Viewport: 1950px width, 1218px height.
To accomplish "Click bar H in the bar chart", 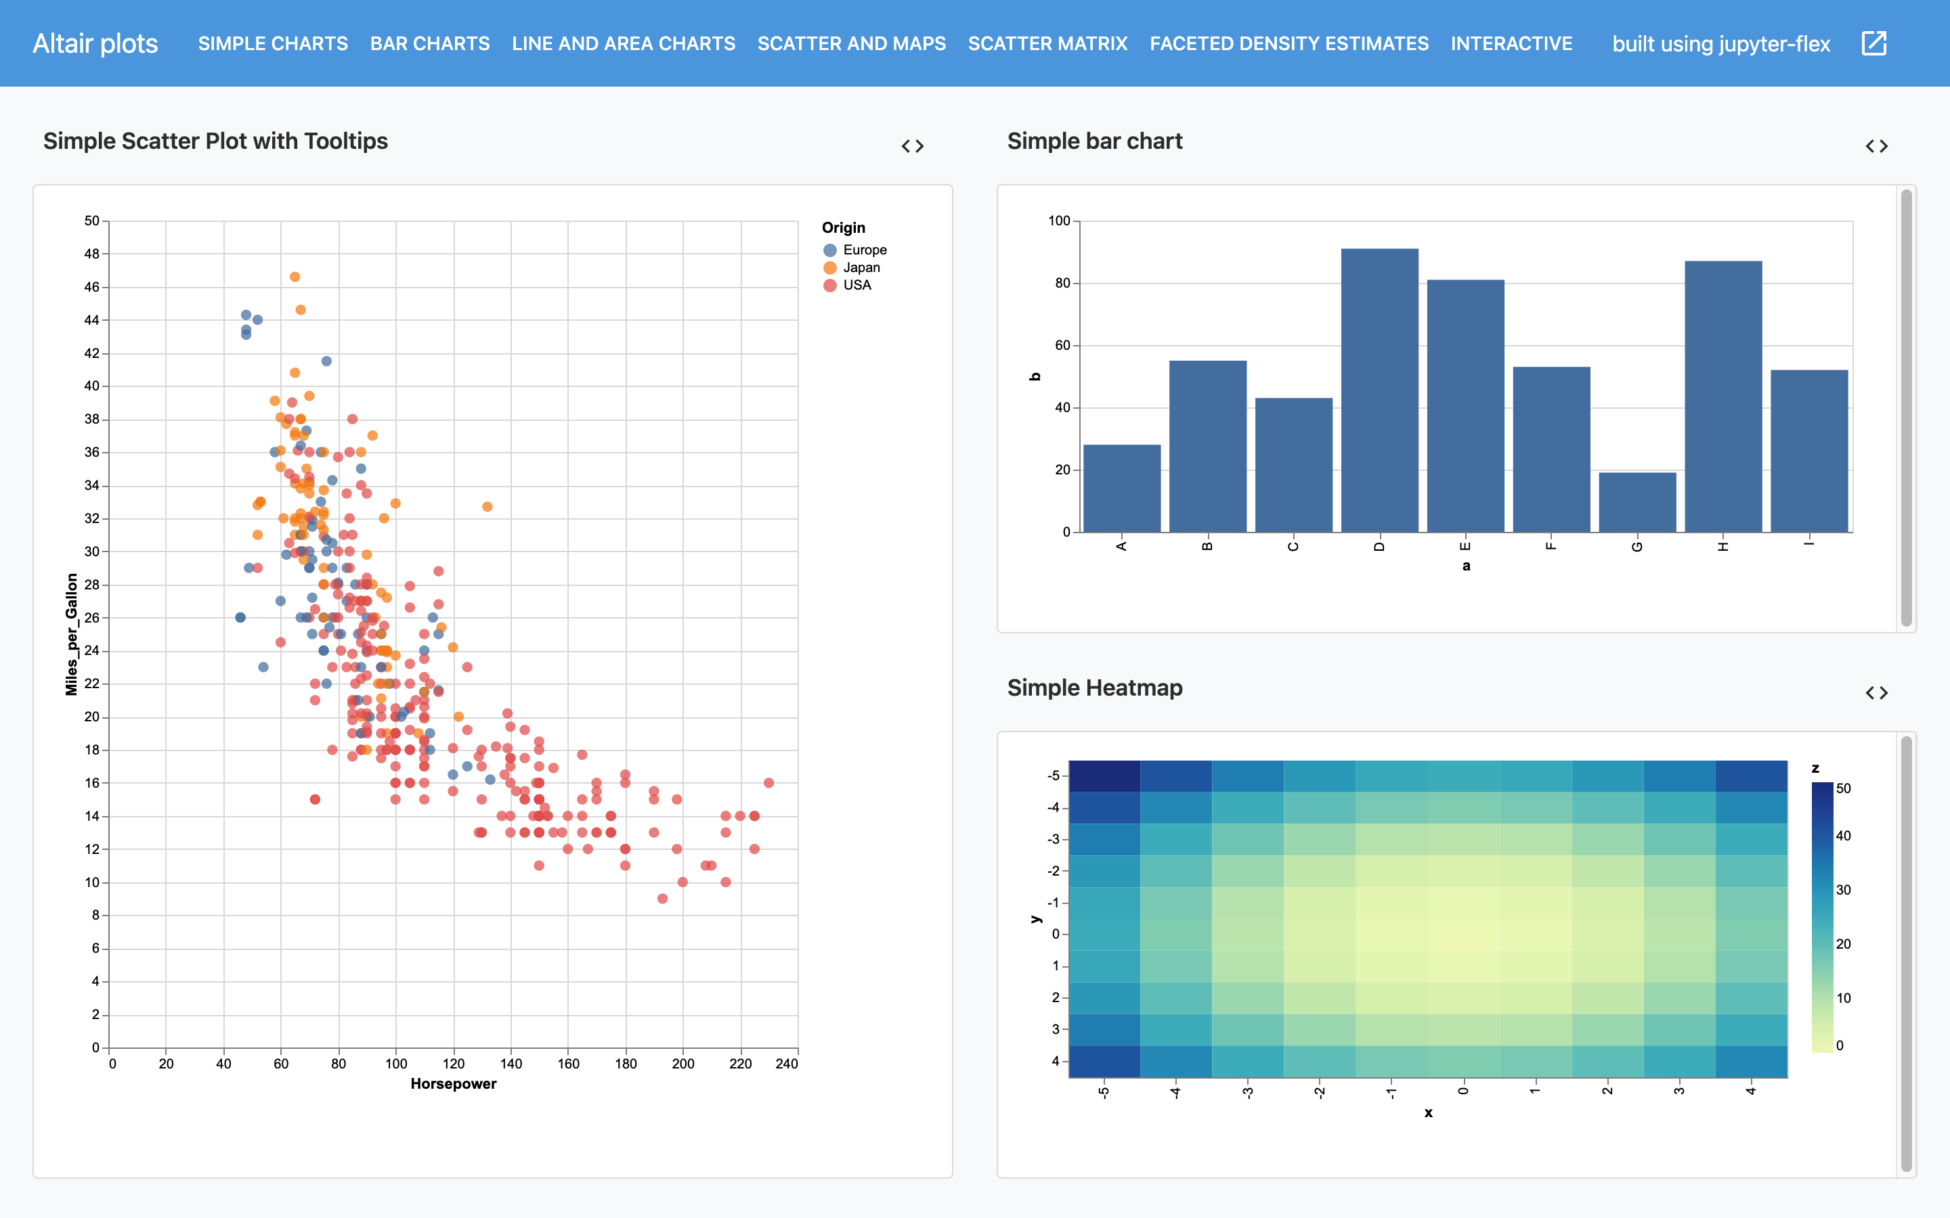I will point(1722,397).
